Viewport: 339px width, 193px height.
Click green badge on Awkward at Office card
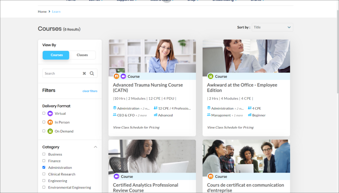[x=211, y=76]
